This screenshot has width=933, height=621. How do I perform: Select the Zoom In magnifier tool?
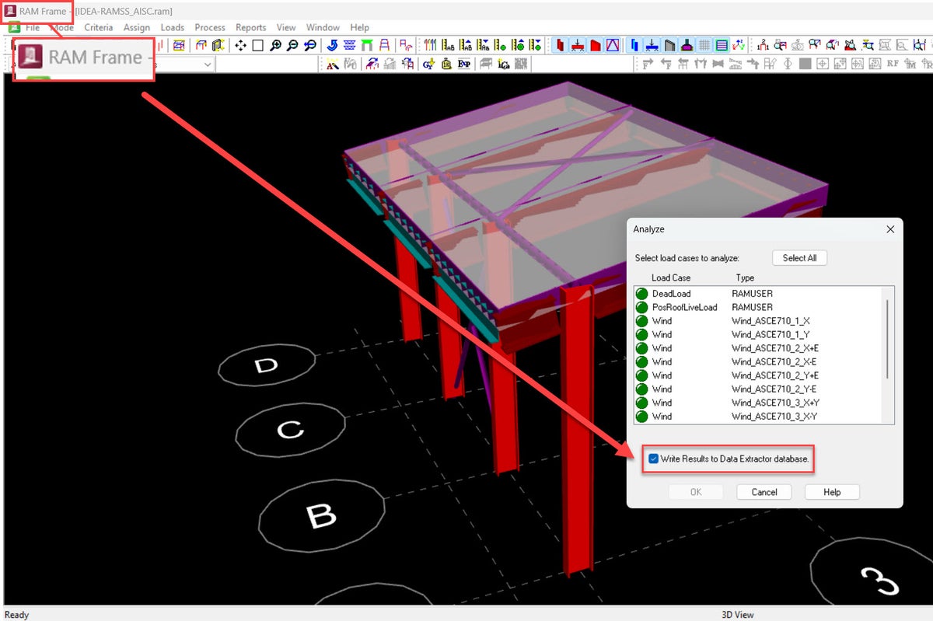point(275,45)
